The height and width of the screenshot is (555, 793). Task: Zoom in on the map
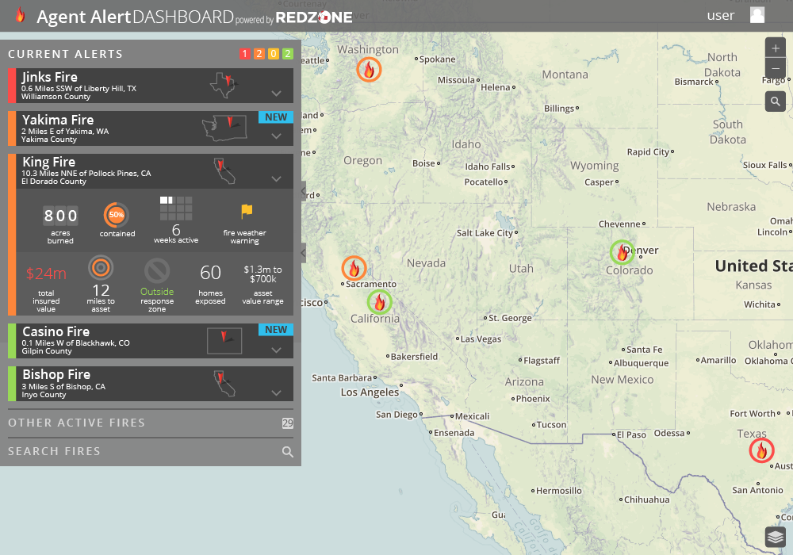click(776, 48)
